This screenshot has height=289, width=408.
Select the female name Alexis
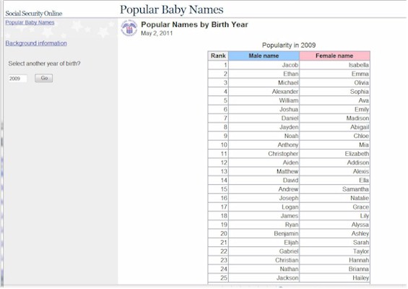[361, 171]
